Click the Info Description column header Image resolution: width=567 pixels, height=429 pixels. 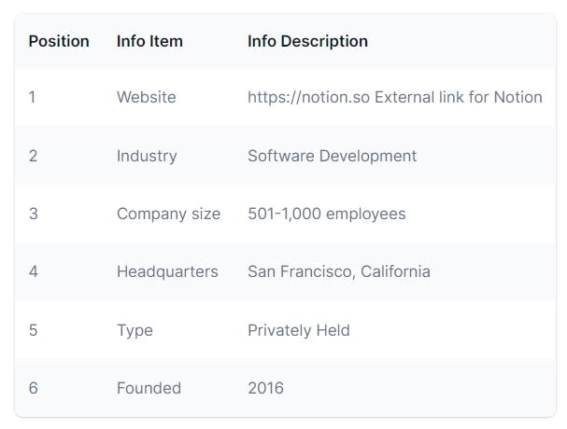point(307,41)
